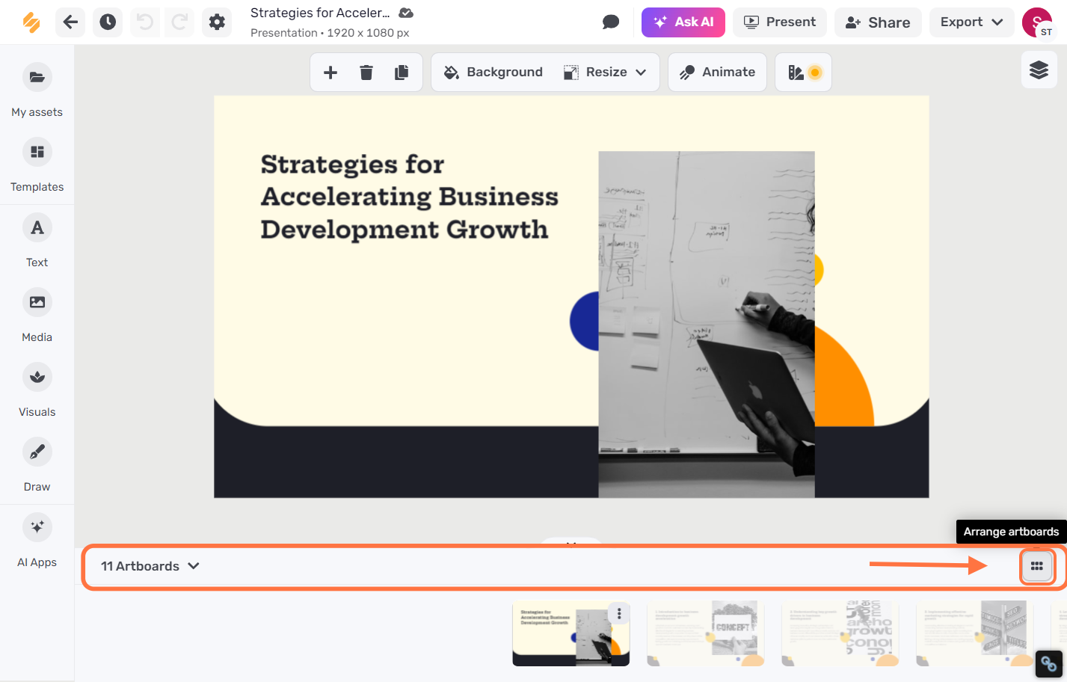Open the user profile avatar
This screenshot has width=1067, height=682.
click(x=1037, y=22)
